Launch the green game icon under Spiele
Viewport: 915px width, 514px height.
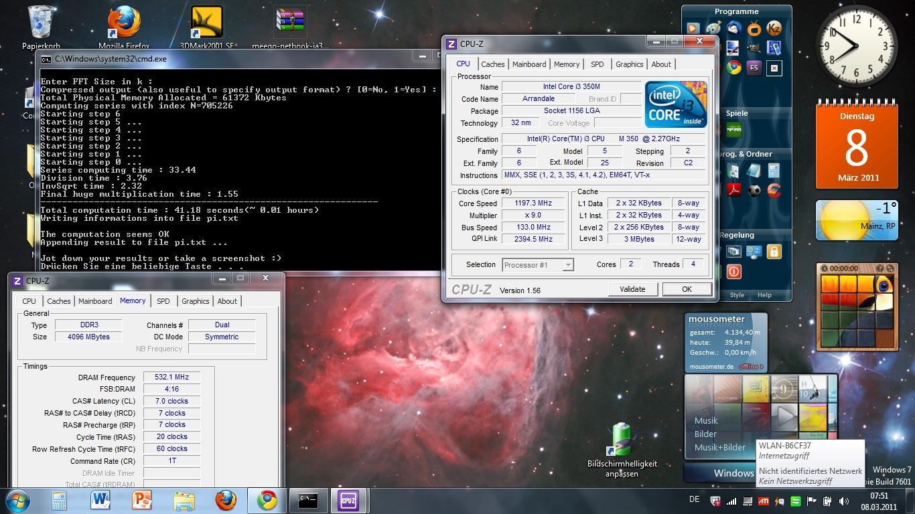click(734, 128)
